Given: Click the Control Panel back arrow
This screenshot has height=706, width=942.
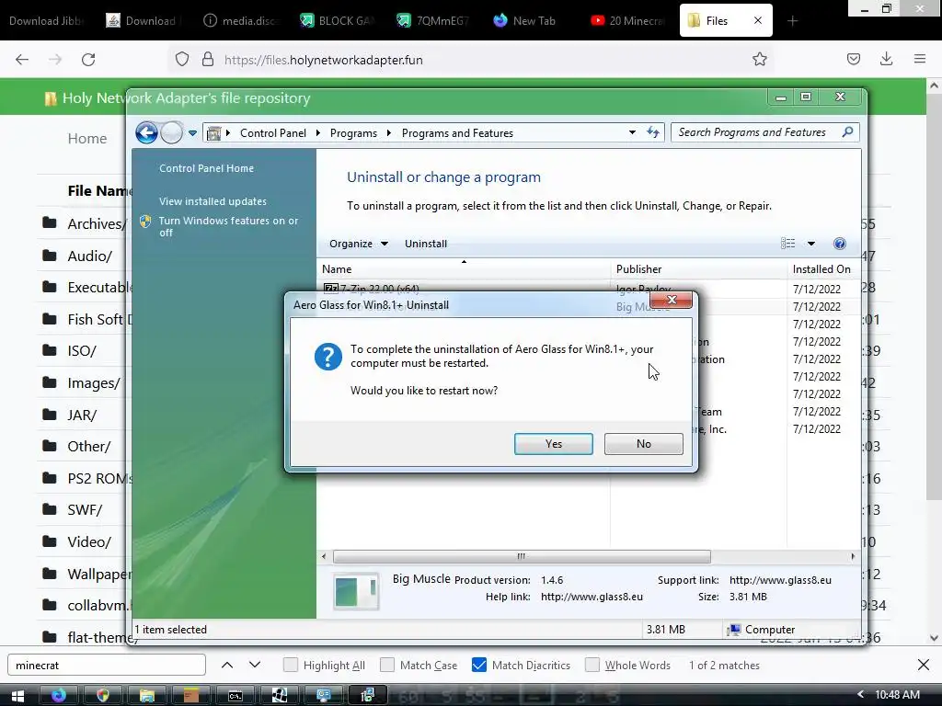Looking at the screenshot, I should pos(146,132).
